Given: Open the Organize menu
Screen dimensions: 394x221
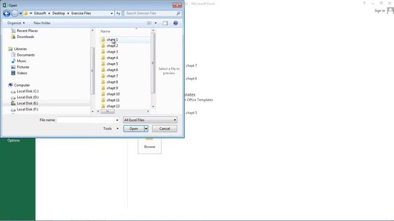Looking at the screenshot, I should (x=16, y=23).
